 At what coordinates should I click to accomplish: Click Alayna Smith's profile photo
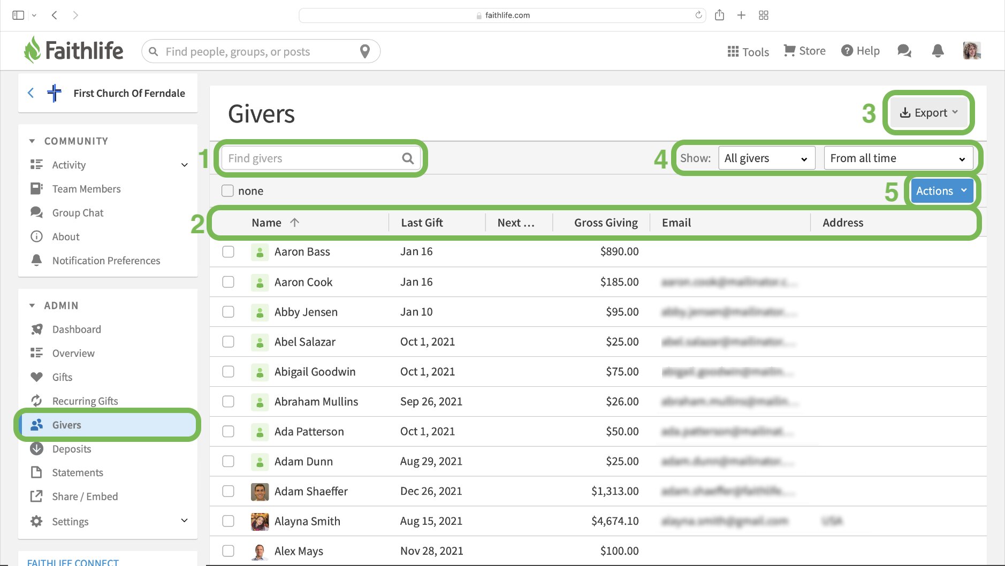[x=260, y=522]
